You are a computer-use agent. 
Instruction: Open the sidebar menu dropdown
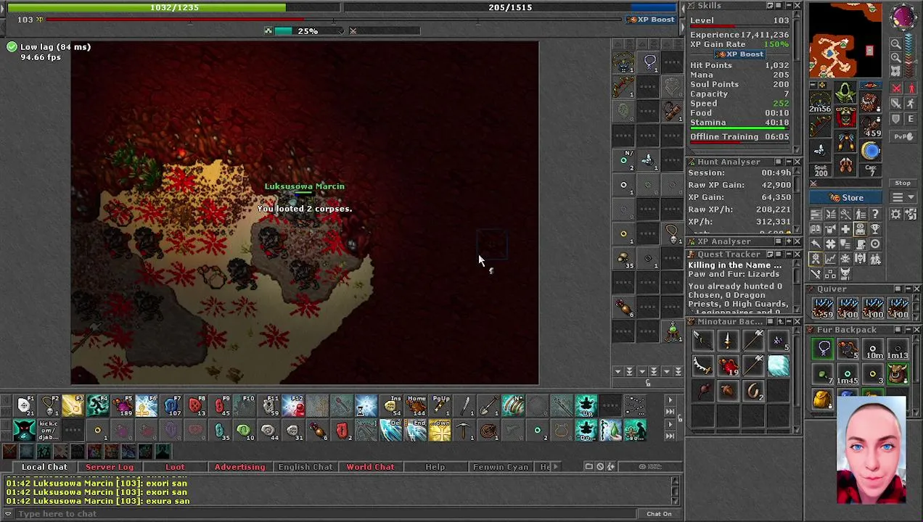pos(903,197)
